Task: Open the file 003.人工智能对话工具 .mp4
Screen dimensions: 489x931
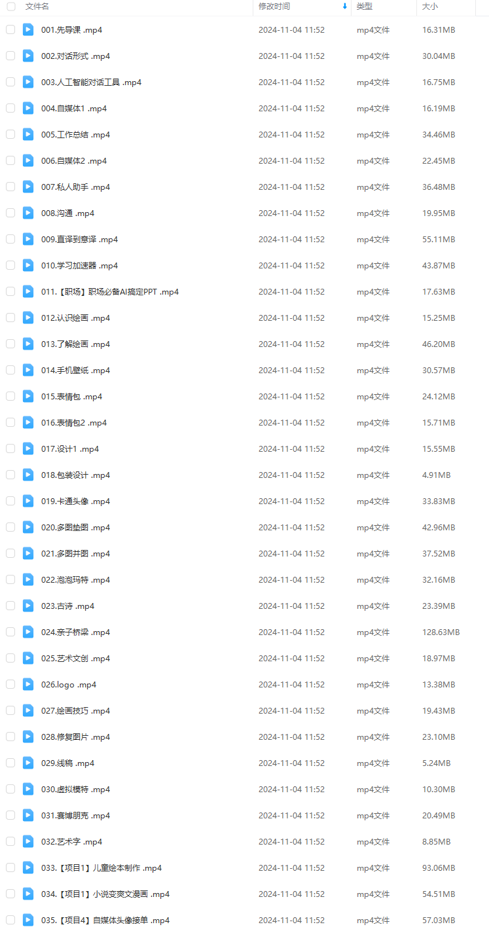Action: [x=91, y=82]
